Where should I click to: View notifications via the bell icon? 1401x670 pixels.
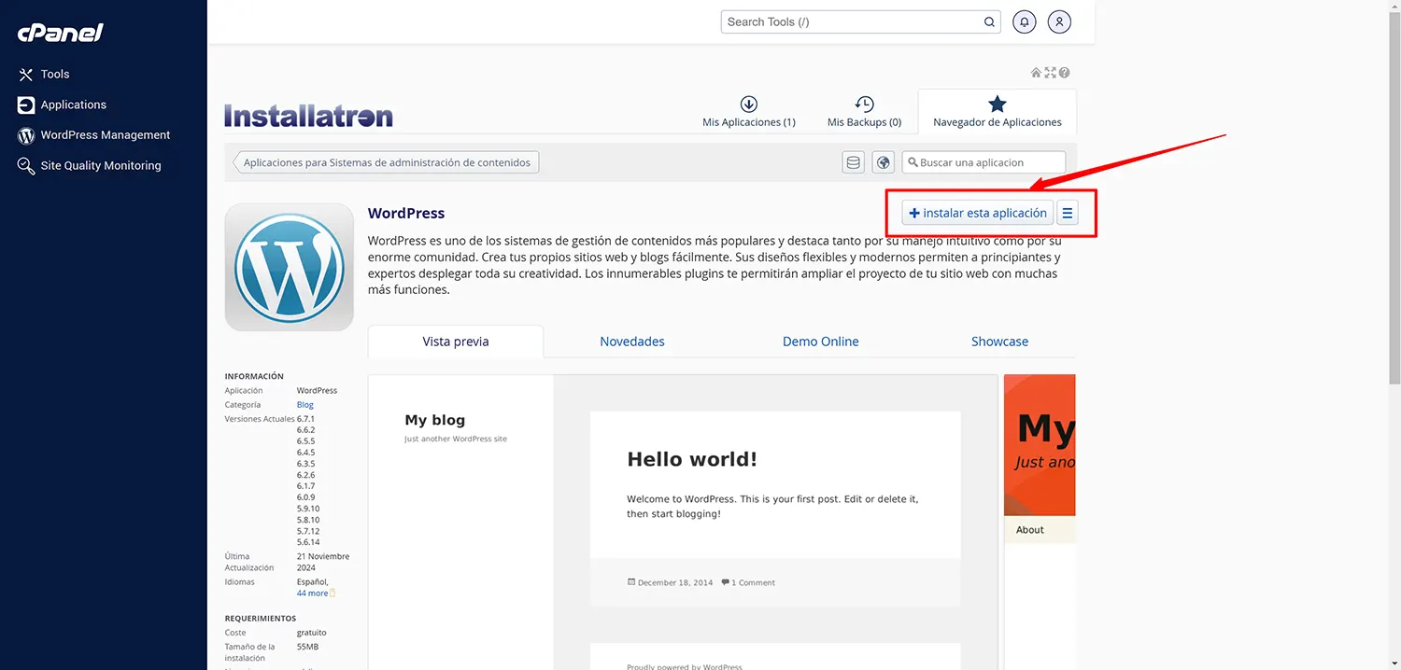click(1024, 21)
